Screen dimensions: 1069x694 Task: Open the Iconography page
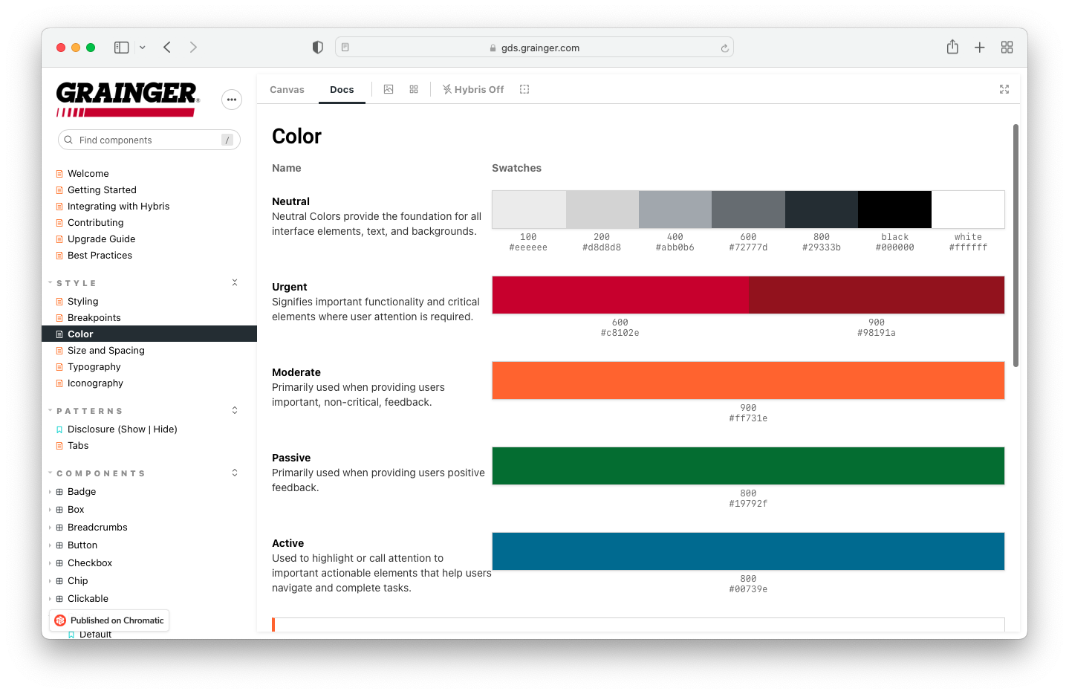(x=95, y=383)
